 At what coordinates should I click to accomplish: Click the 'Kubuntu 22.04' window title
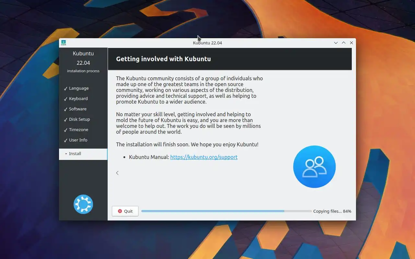click(x=207, y=43)
